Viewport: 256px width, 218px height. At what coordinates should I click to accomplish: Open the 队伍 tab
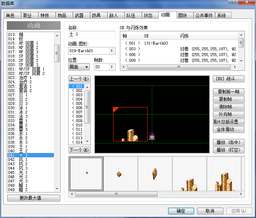(133, 15)
